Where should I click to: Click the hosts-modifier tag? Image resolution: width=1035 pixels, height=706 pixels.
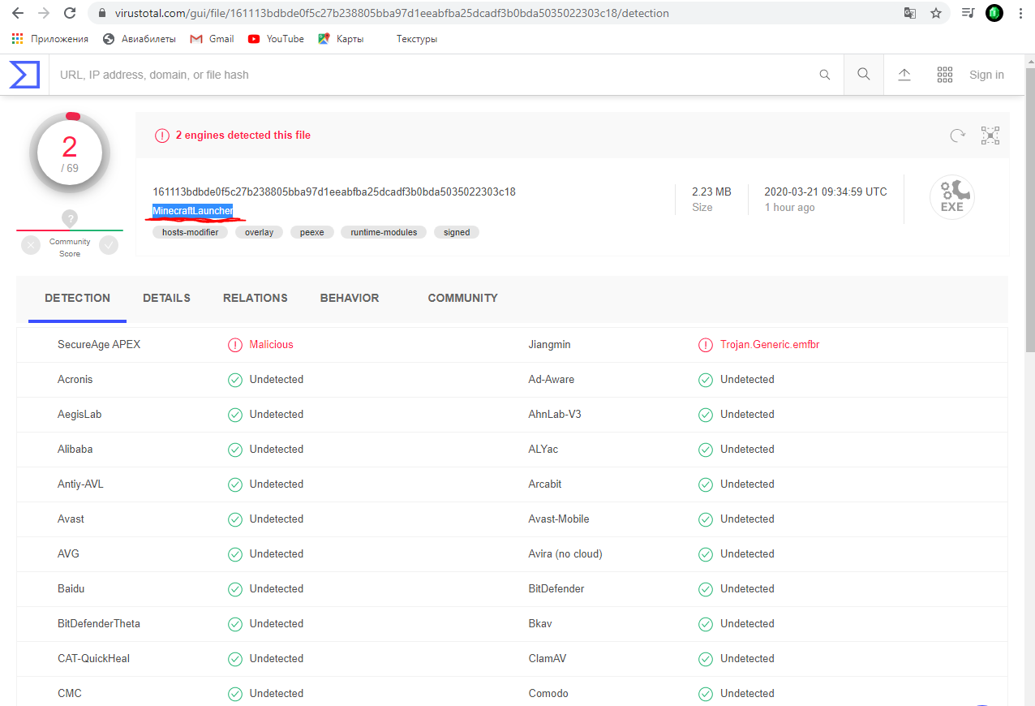190,232
